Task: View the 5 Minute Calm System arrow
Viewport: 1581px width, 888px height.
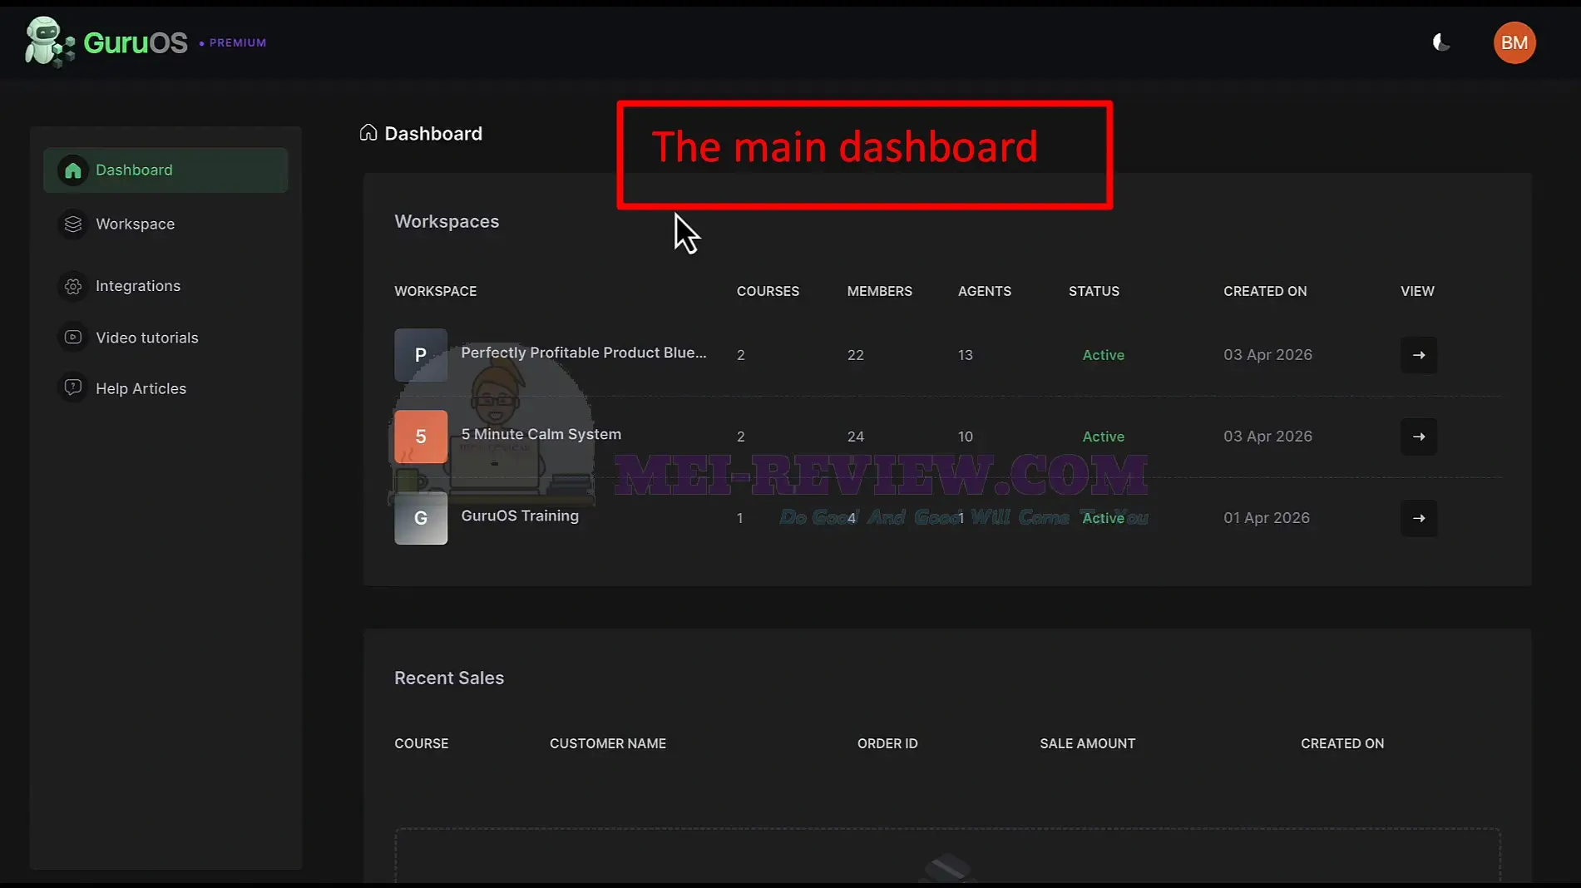Action: (x=1419, y=437)
